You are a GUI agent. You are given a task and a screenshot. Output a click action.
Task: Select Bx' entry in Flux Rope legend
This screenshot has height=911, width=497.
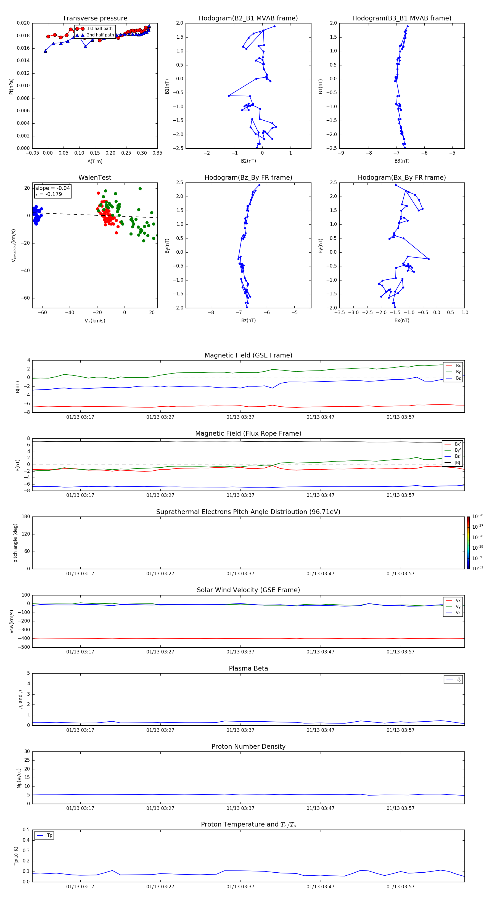pos(453,444)
